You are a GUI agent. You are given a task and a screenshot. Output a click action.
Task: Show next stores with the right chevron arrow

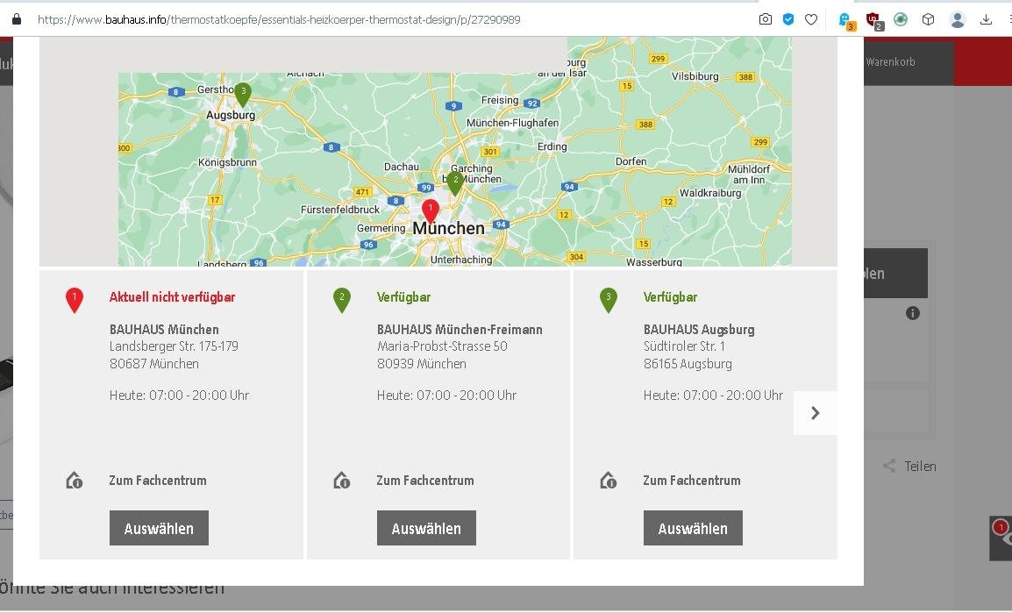pos(816,413)
